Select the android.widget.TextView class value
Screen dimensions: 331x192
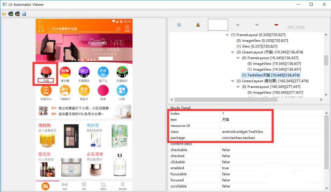[x=242, y=132]
